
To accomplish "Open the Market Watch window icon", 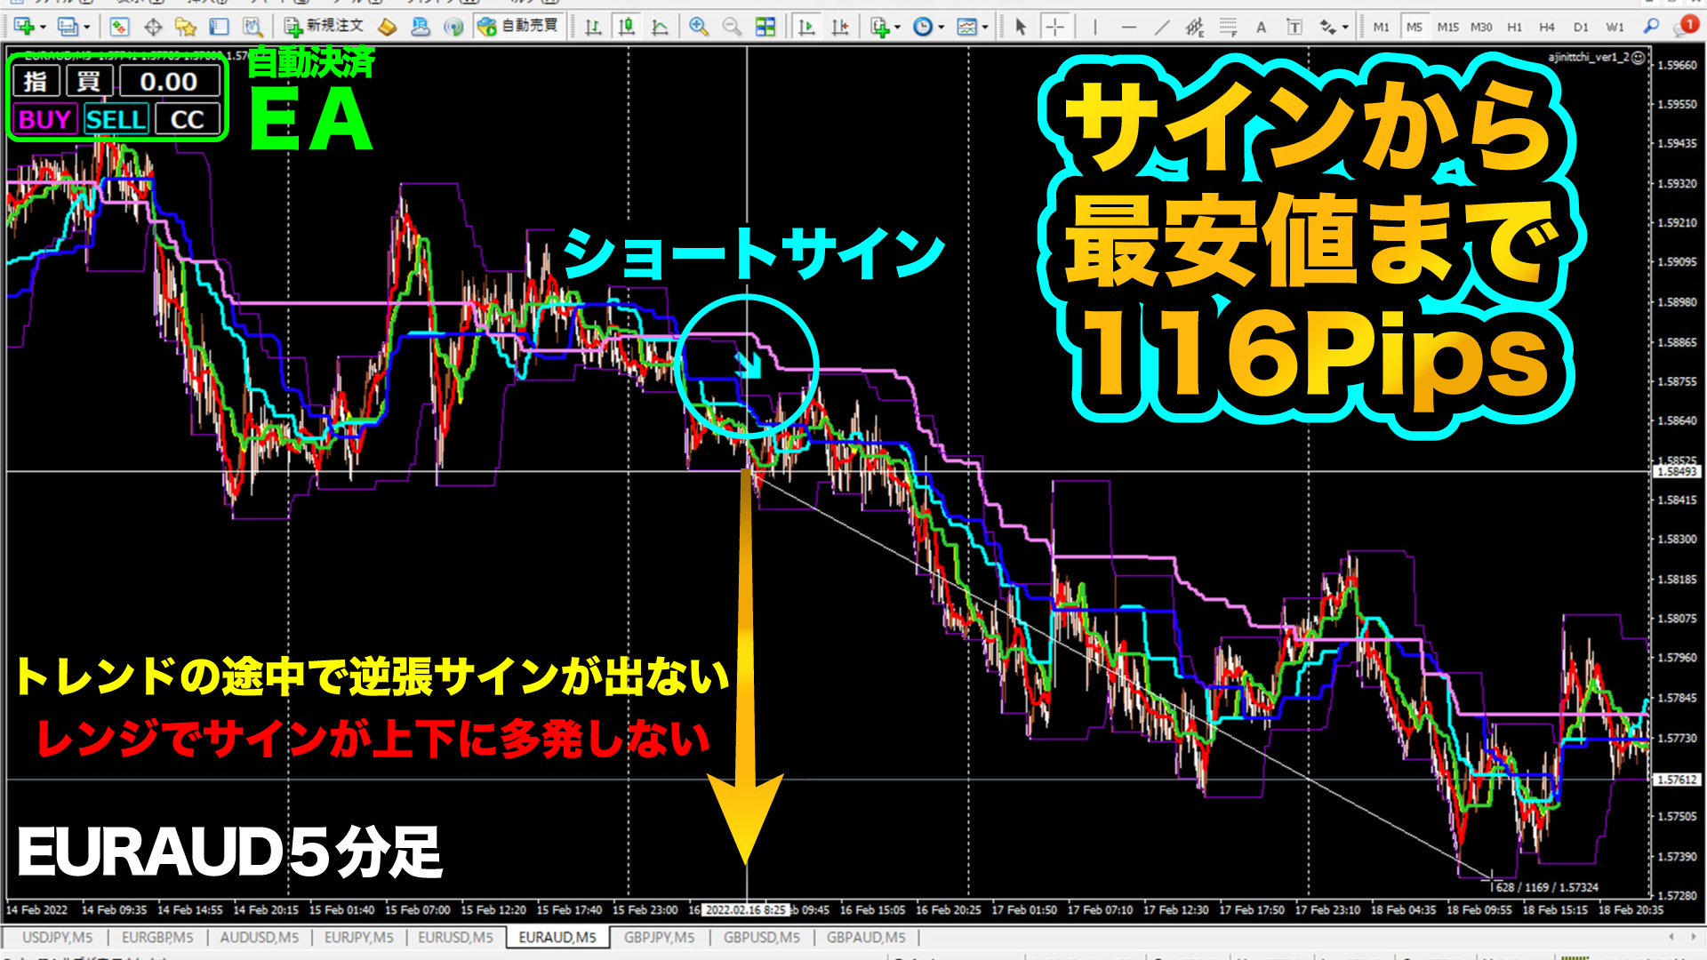I will coord(119,27).
